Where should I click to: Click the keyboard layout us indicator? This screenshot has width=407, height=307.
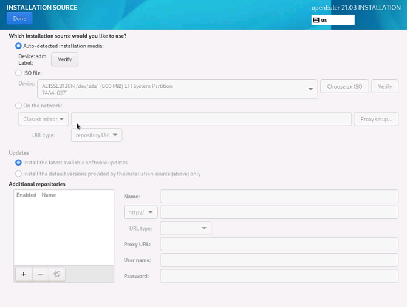[x=332, y=20]
